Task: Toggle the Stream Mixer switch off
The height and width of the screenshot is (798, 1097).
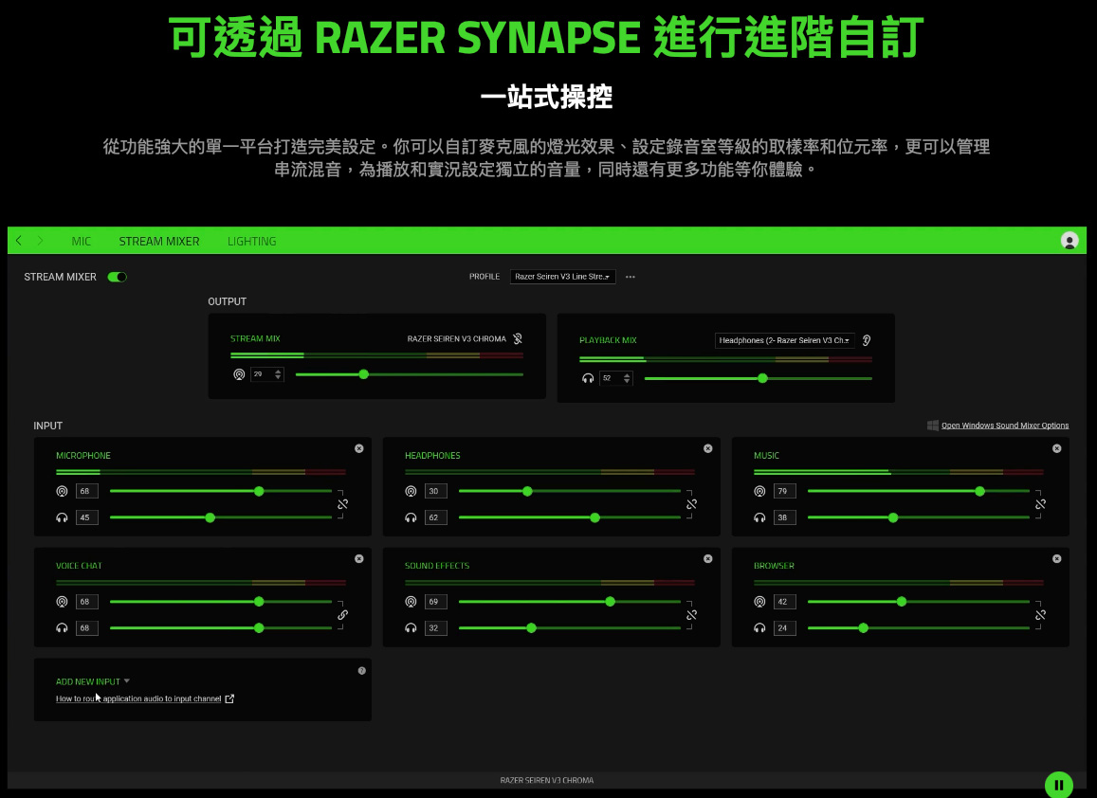Action: click(x=117, y=277)
